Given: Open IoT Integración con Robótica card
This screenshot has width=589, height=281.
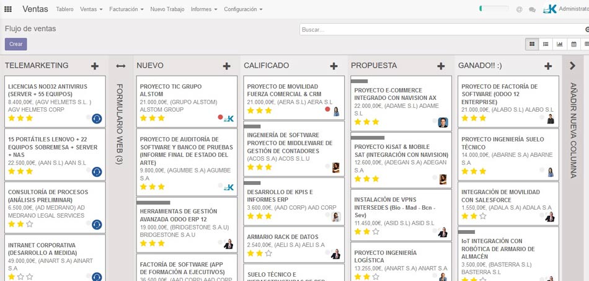Looking at the screenshot, I should click(498, 249).
